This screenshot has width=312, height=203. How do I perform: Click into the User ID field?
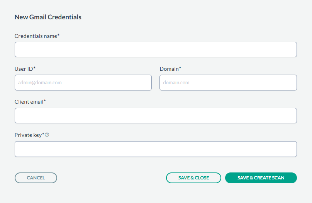coord(83,82)
